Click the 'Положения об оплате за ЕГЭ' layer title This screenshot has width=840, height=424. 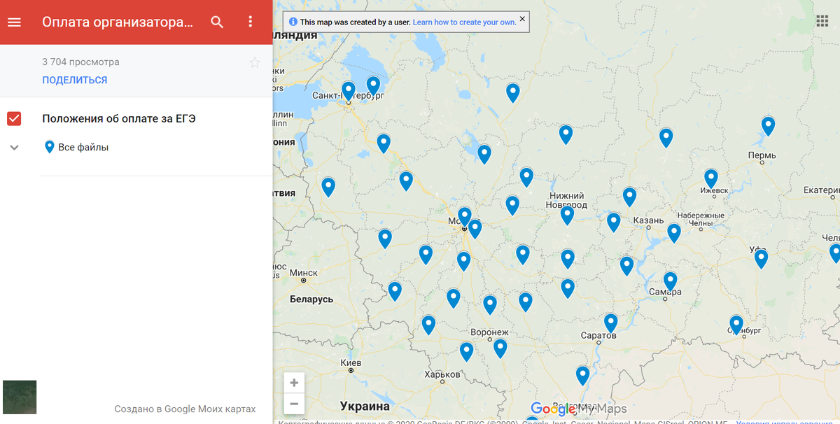click(119, 118)
